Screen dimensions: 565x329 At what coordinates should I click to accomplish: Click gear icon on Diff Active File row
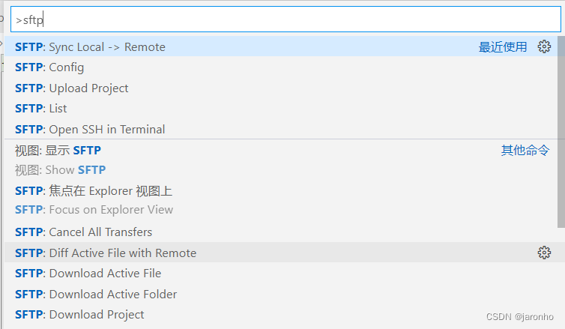click(x=544, y=253)
